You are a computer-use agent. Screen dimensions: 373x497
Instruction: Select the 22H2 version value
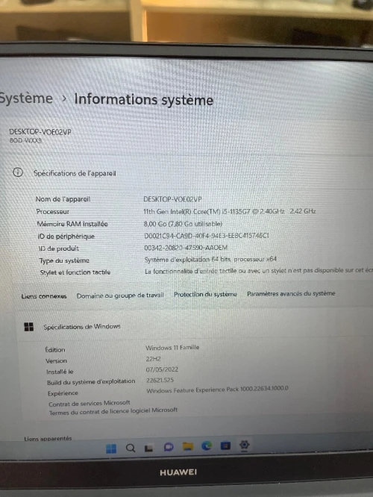154,359
